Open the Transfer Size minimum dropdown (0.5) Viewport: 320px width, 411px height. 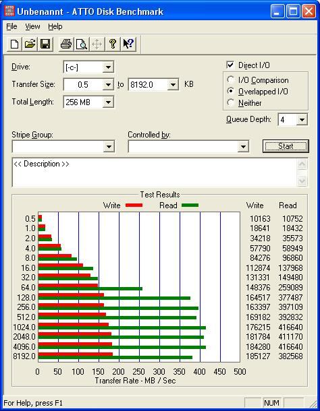click(108, 85)
